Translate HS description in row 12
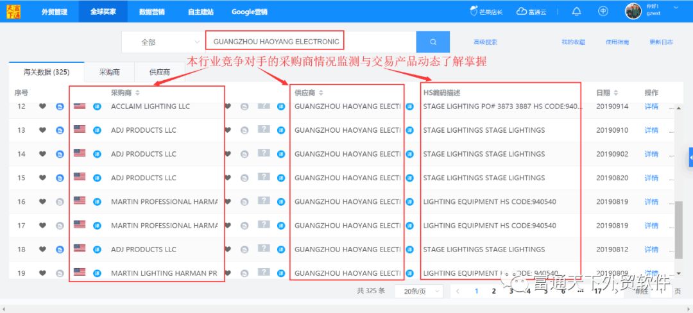Image resolution: width=693 pixels, height=313 pixels. click(x=409, y=106)
